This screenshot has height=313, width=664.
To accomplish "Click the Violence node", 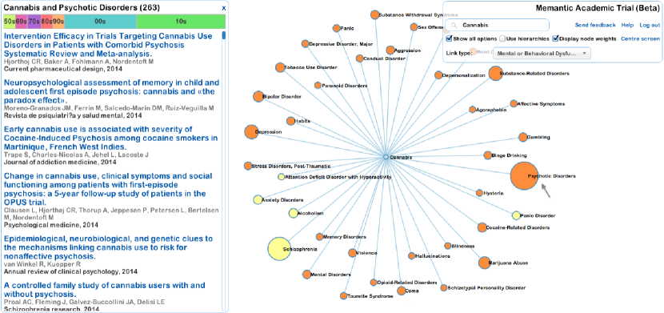I will pos(352,253).
